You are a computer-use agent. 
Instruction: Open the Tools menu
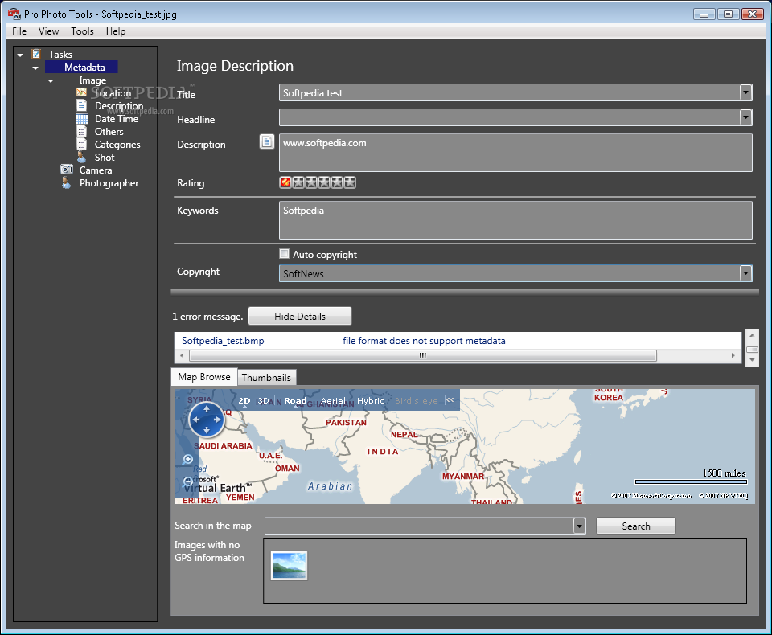[82, 31]
